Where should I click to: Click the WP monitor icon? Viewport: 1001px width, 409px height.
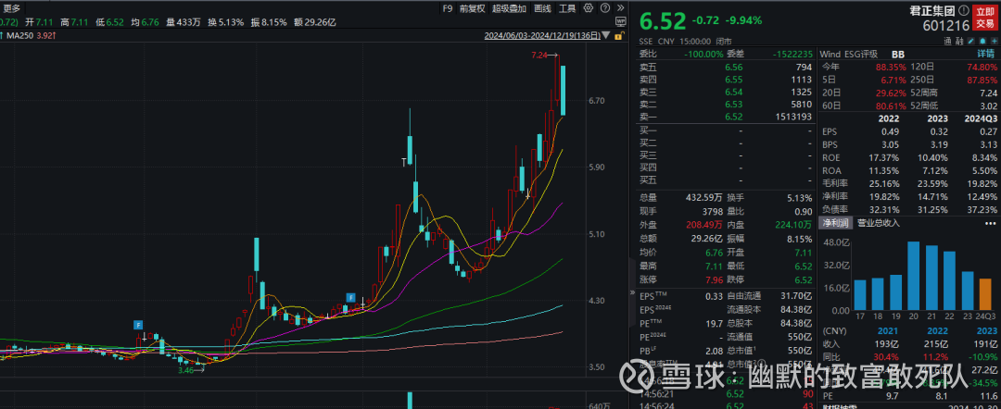[x=620, y=21]
